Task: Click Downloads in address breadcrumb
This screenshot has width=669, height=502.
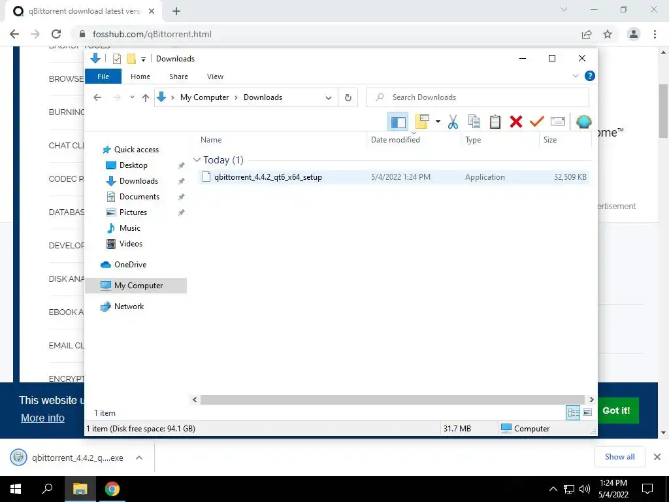Action: pos(263,97)
